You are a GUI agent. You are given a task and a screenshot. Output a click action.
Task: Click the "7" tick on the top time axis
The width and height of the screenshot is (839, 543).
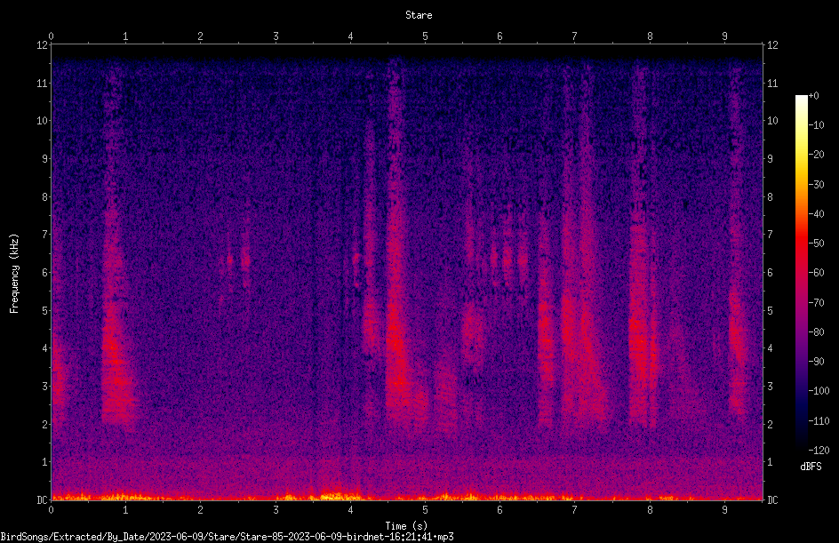pyautogui.click(x=575, y=36)
